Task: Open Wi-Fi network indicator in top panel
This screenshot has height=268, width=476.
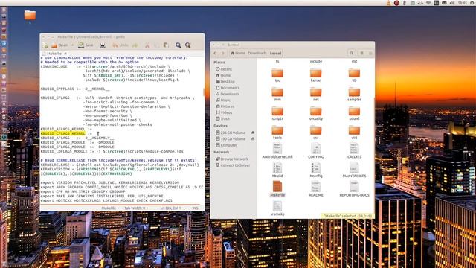Action: coord(428,3)
